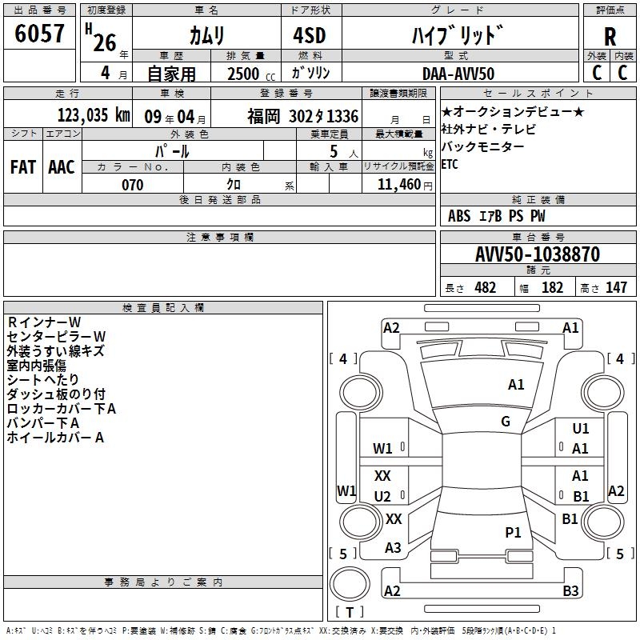Click the [T] spare tire indicator
Screen dimensions: 640x640
[x=350, y=613]
